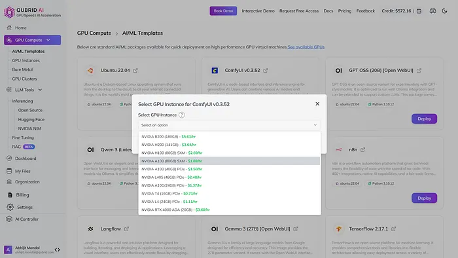Open GPT OSS (20B) external link icon
458x258 pixels.
(x=419, y=71)
